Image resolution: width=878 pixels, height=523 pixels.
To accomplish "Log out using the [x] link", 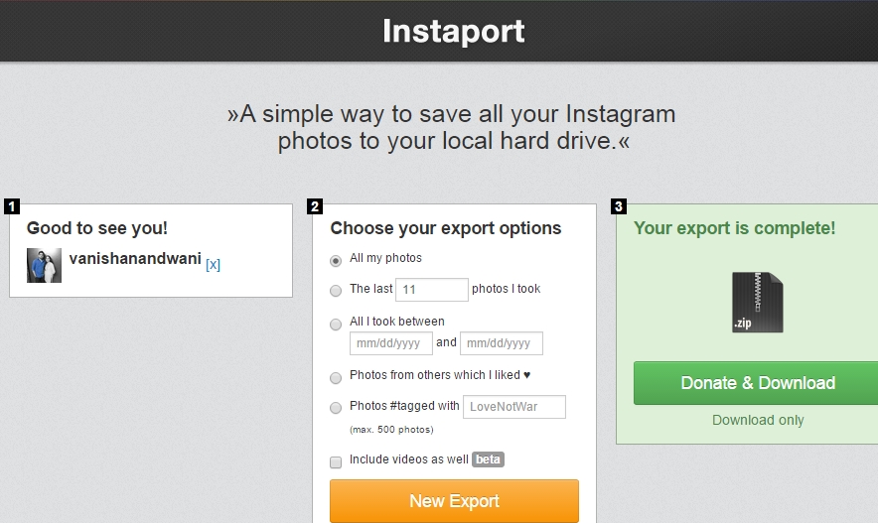I will [213, 265].
